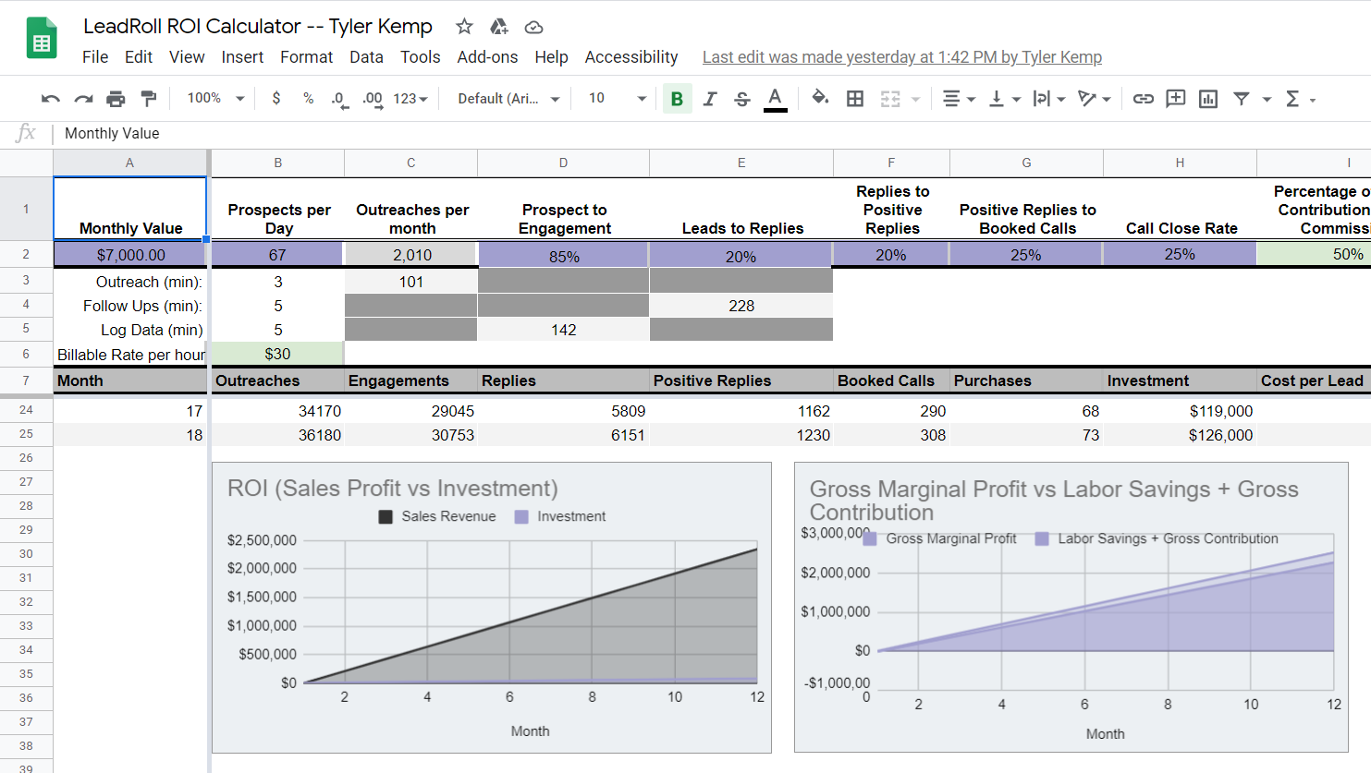Toggle italic formatting

coord(709,98)
